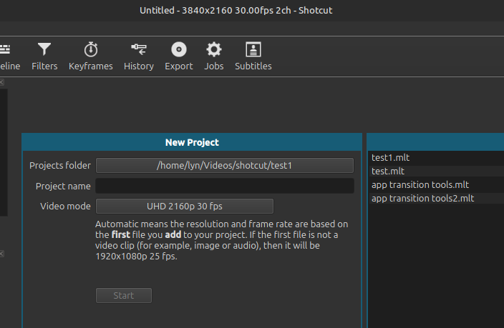This screenshot has height=328, width=504.
Task: Open the Filters panel
Action: tap(44, 56)
